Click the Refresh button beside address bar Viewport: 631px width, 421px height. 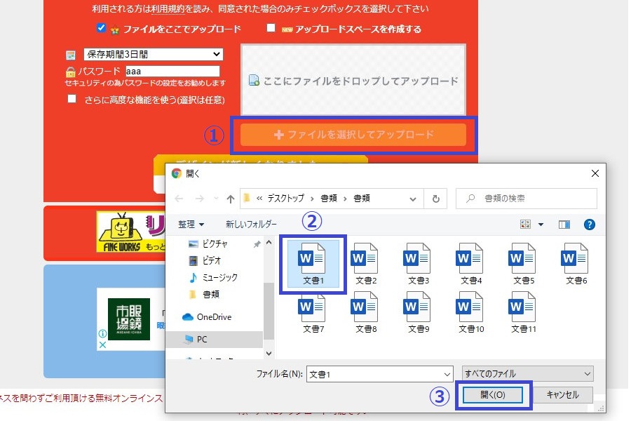[x=436, y=199]
